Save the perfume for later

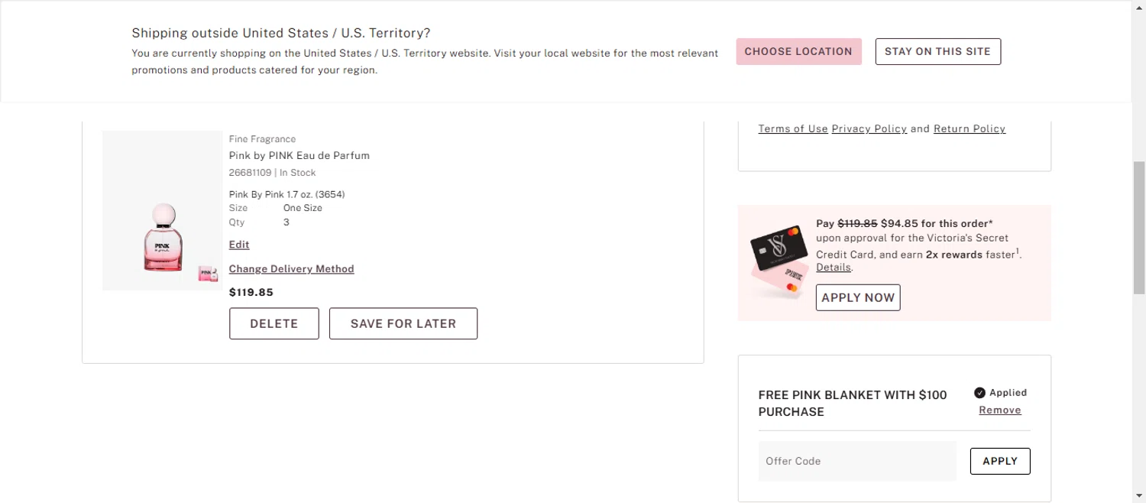[x=403, y=323]
